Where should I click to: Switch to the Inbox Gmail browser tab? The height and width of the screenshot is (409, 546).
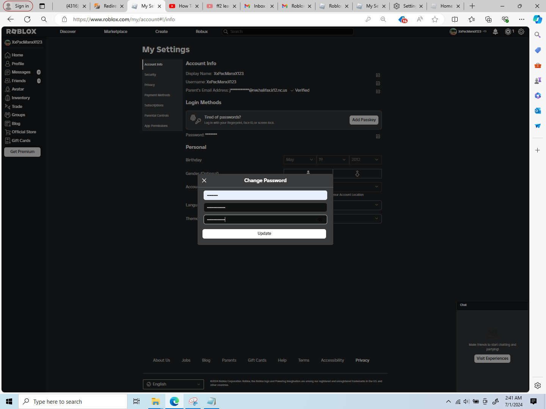(259, 6)
